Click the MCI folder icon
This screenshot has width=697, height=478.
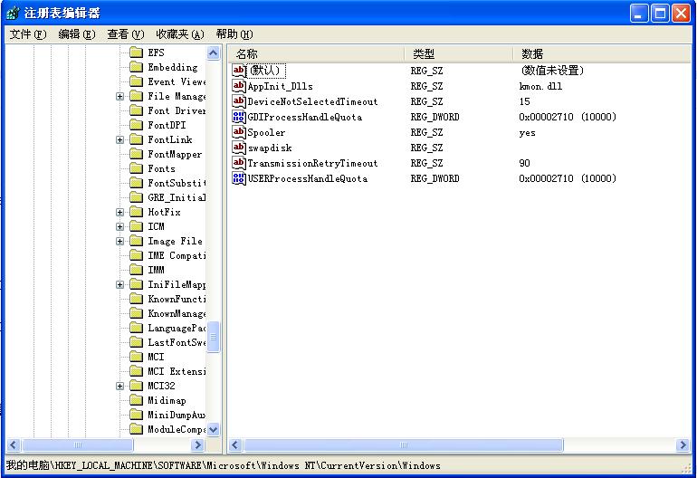[x=136, y=357]
